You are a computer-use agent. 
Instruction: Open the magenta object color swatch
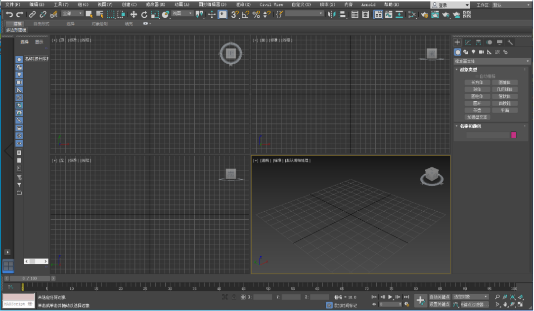[x=514, y=135]
